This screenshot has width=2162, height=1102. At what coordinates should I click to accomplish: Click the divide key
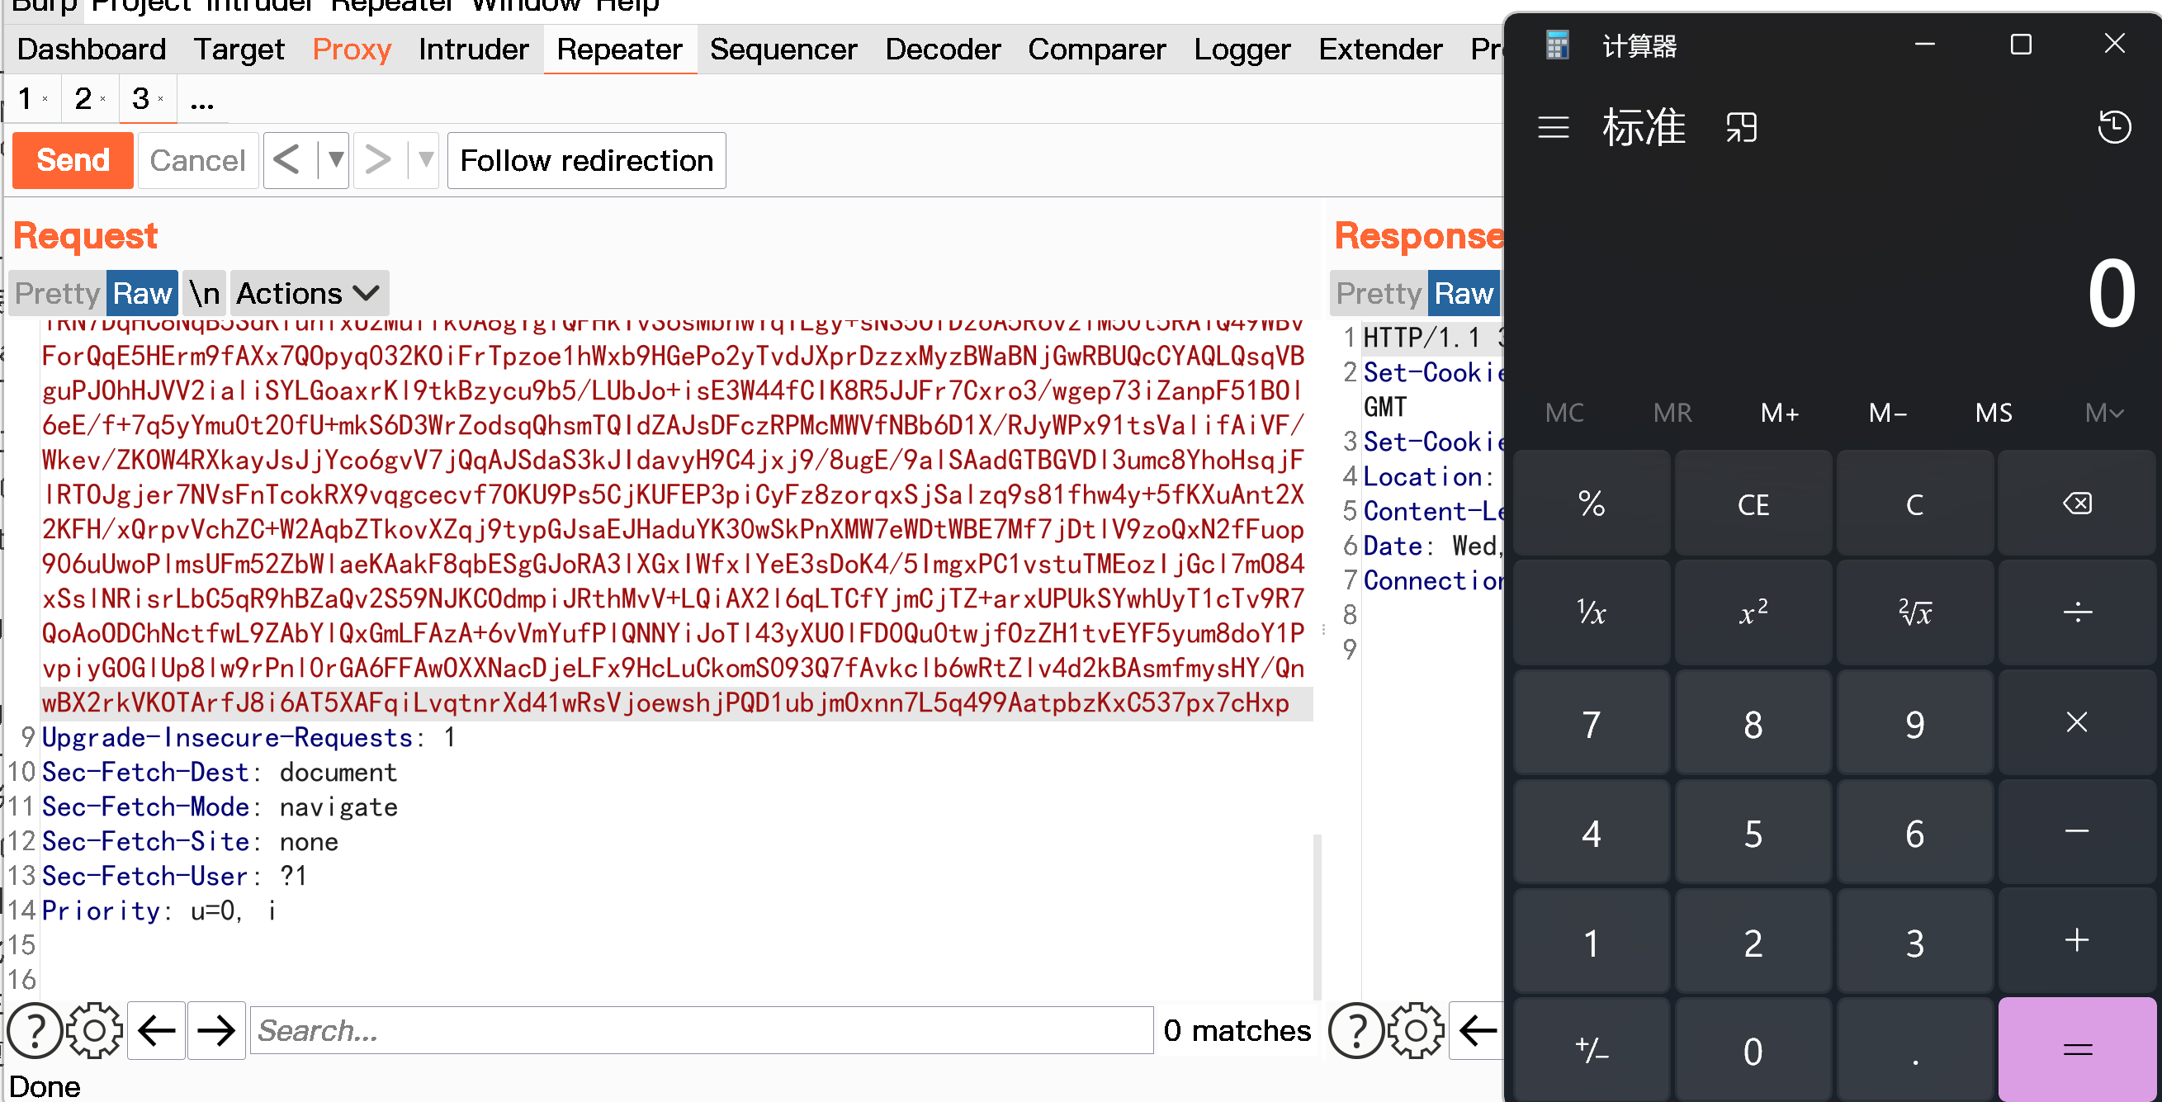pos(2076,612)
